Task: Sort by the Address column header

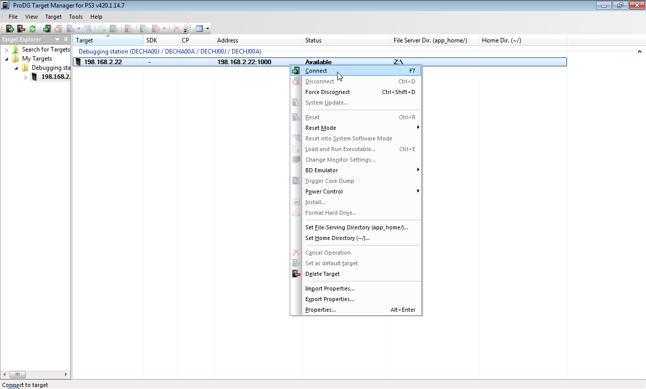Action: pos(258,40)
